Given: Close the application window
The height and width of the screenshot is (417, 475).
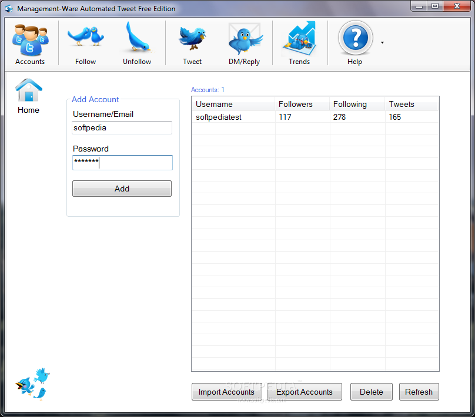Looking at the screenshot, I should (457, 6).
